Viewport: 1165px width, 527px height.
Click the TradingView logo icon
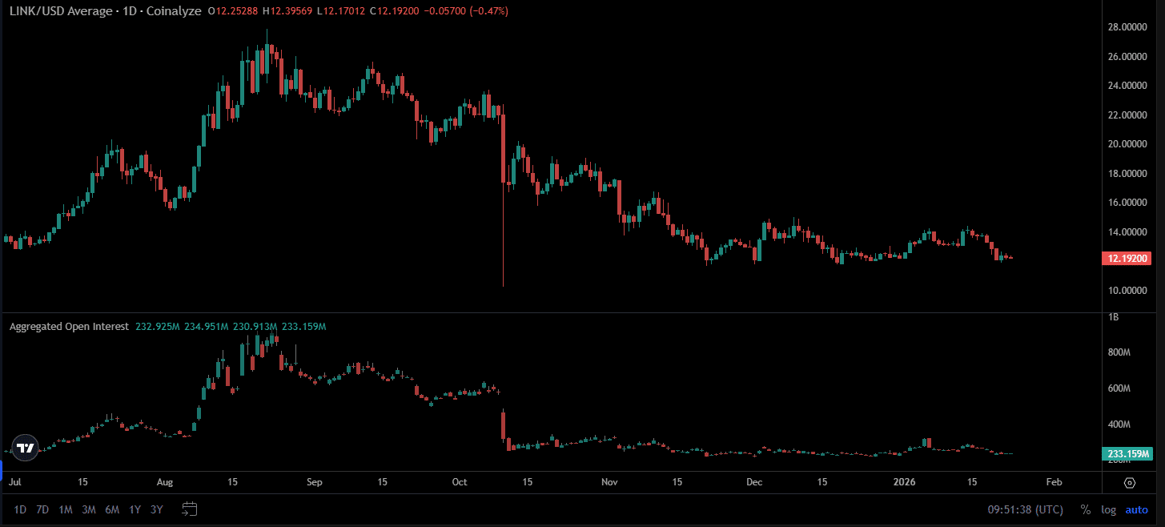pos(25,449)
